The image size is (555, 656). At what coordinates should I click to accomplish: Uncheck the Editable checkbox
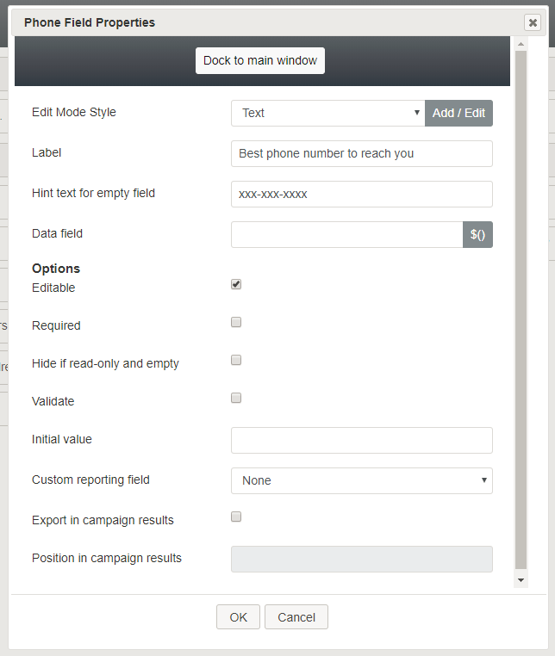pyautogui.click(x=236, y=284)
